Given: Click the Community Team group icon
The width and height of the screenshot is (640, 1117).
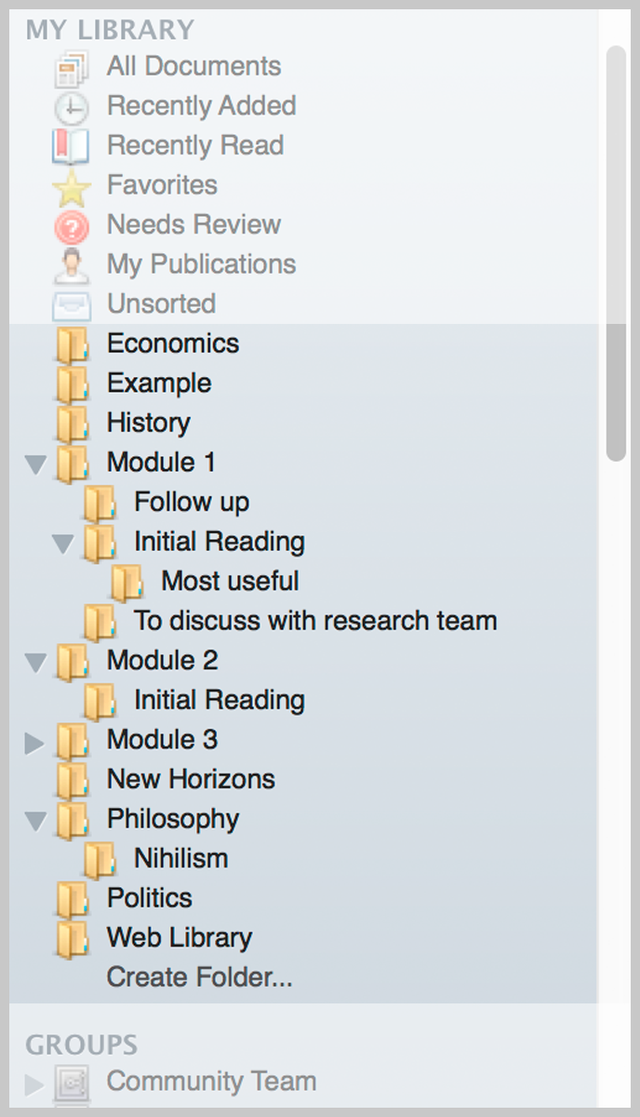Looking at the screenshot, I should point(72,1083).
